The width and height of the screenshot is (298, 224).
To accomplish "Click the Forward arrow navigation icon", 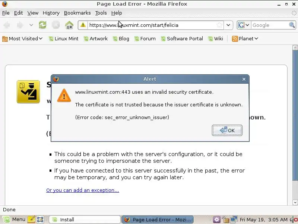I will pos(20,25).
